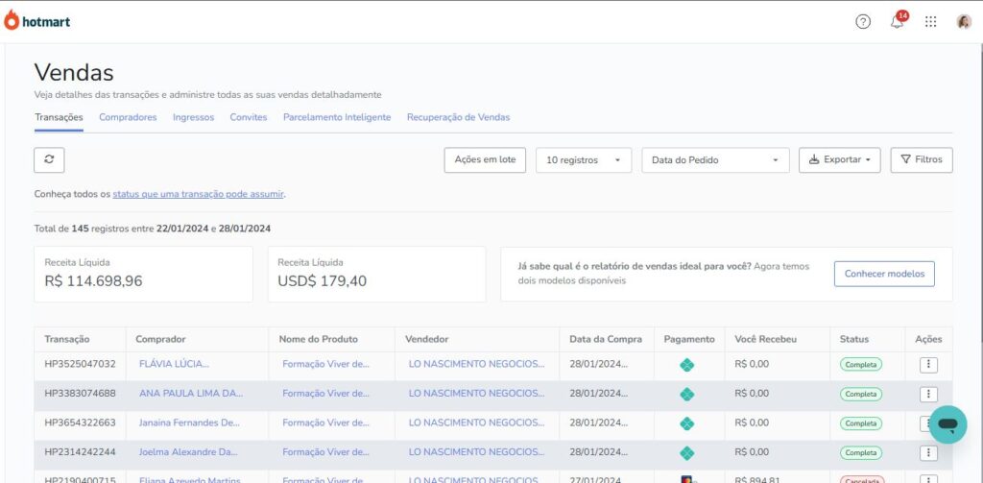This screenshot has width=983, height=483.
Task: Switch to the Compradores tab
Action: [x=128, y=117]
